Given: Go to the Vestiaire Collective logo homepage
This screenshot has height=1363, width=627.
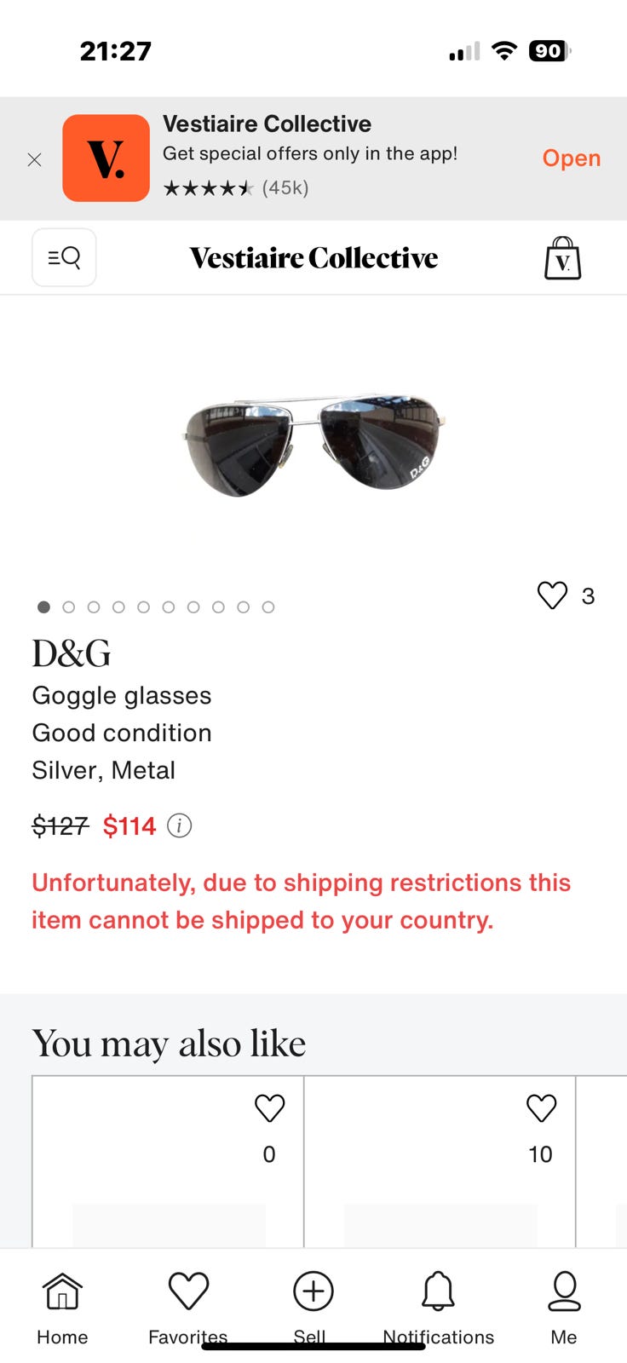Looking at the screenshot, I should tap(313, 258).
